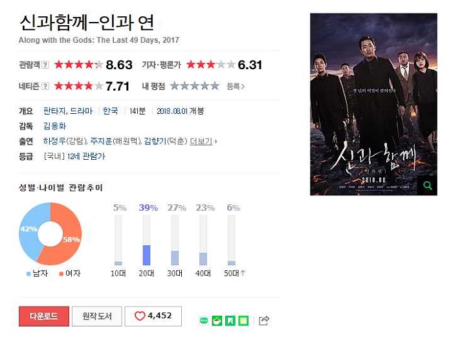453x339 pixels.
Task: Click question mark help icon beside 네티즌
Action: pos(45,86)
